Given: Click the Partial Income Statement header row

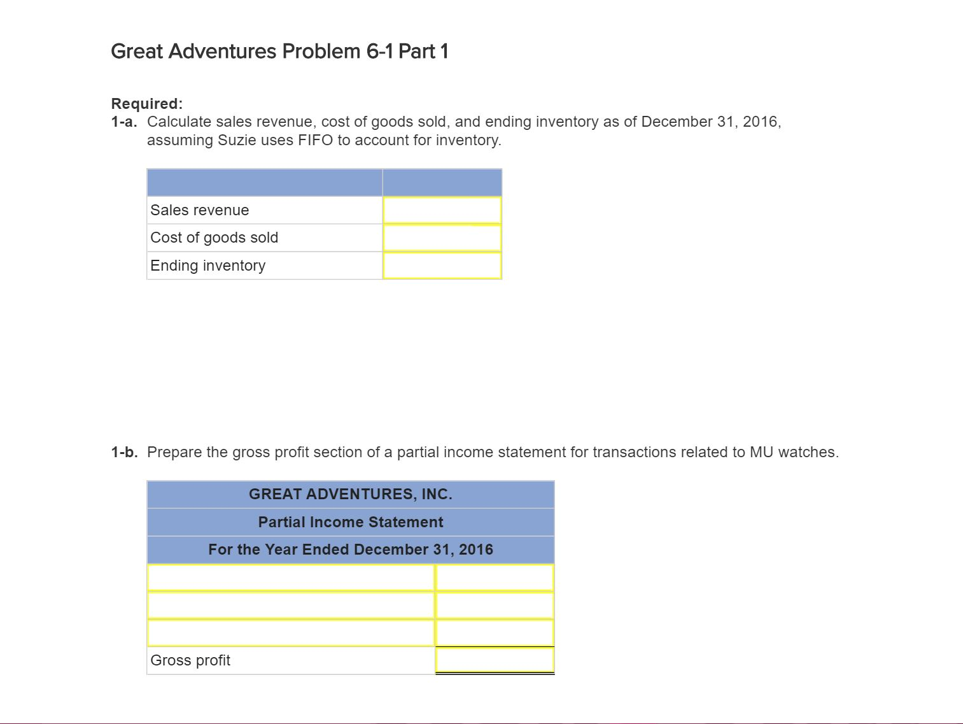Looking at the screenshot, I should pos(351,522).
